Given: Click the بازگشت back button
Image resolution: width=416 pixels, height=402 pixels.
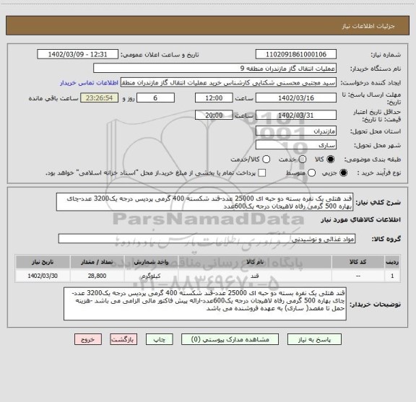Looking at the screenshot, I should click(x=123, y=339).
